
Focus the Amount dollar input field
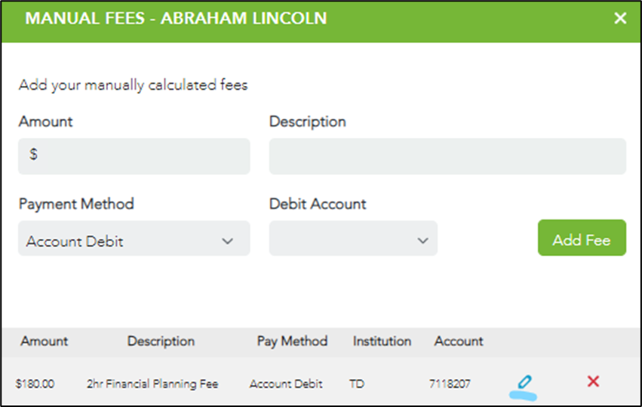coord(134,156)
